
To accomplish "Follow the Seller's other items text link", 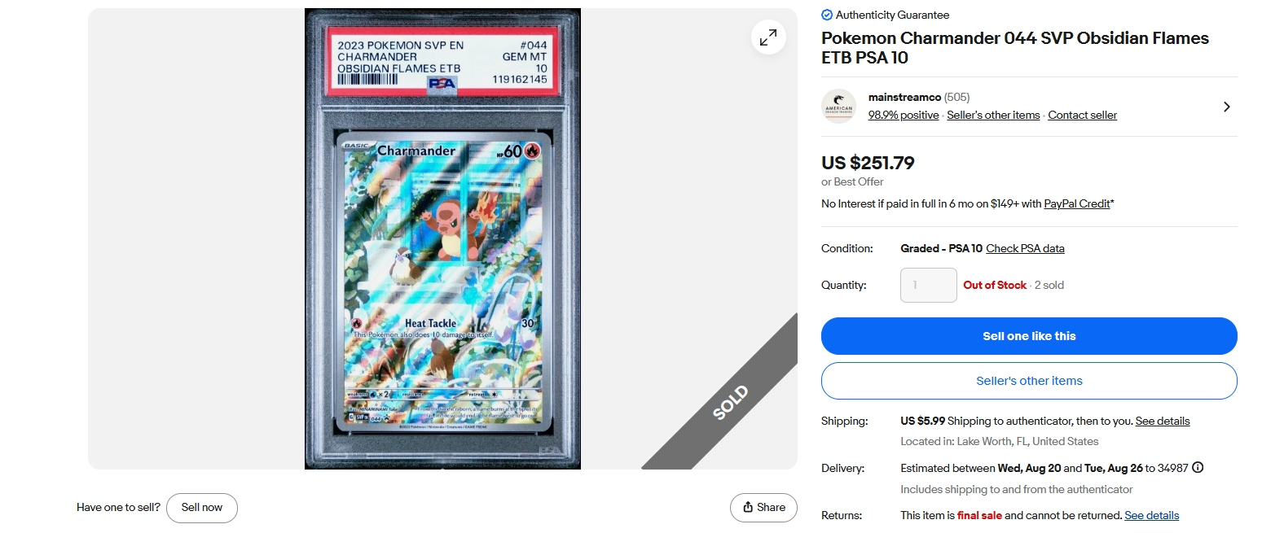I will click(x=993, y=116).
